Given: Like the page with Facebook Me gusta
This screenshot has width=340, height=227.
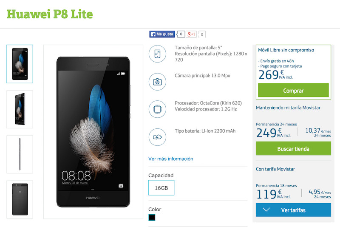Looking at the screenshot, I should point(162,34).
